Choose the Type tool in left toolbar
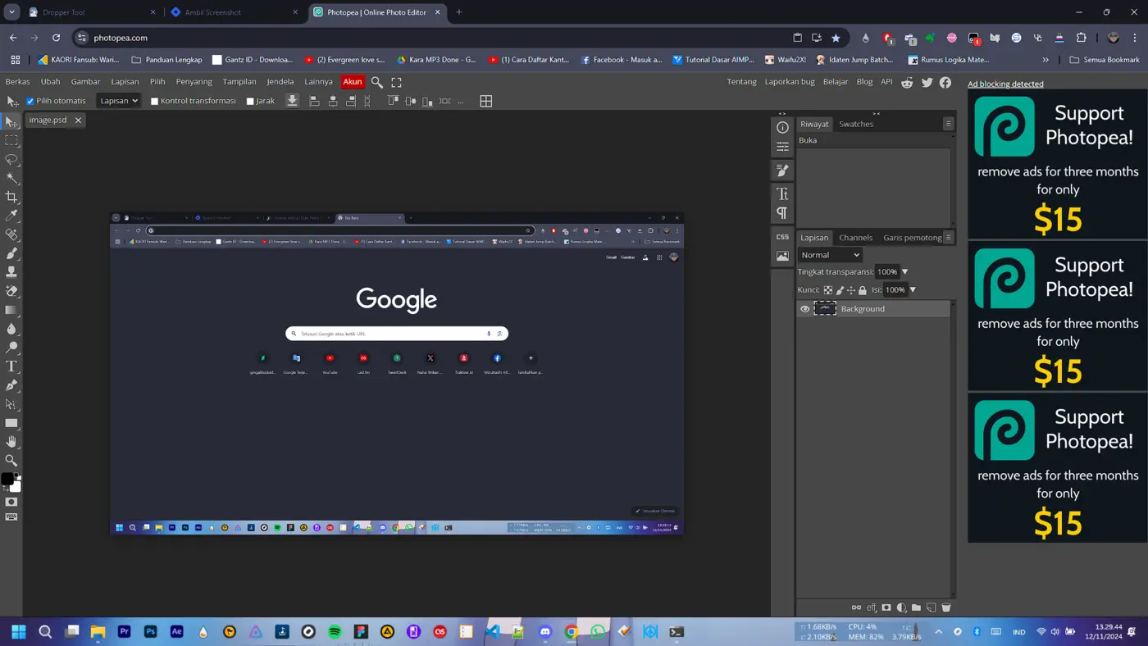The height and width of the screenshot is (646, 1148). tap(11, 366)
